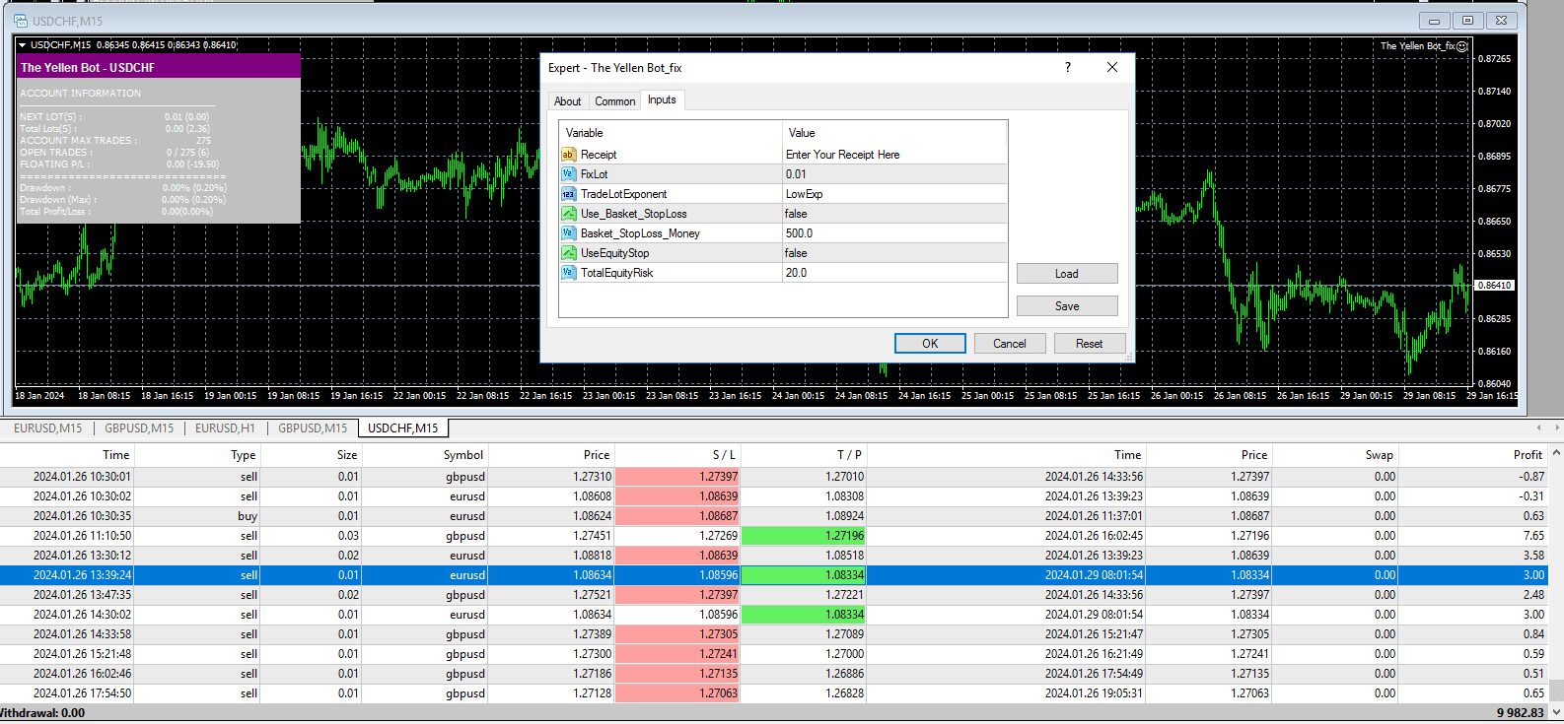Image resolution: width=1564 pixels, height=724 pixels.
Task: Sort by Profit column header
Action: tap(1473, 455)
